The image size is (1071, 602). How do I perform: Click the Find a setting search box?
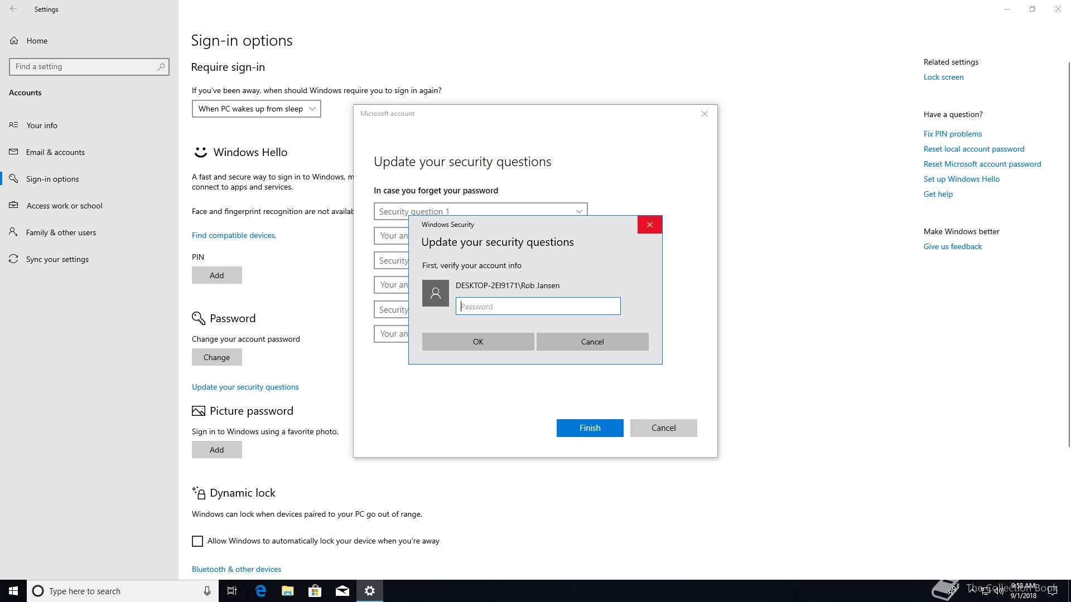pos(89,66)
